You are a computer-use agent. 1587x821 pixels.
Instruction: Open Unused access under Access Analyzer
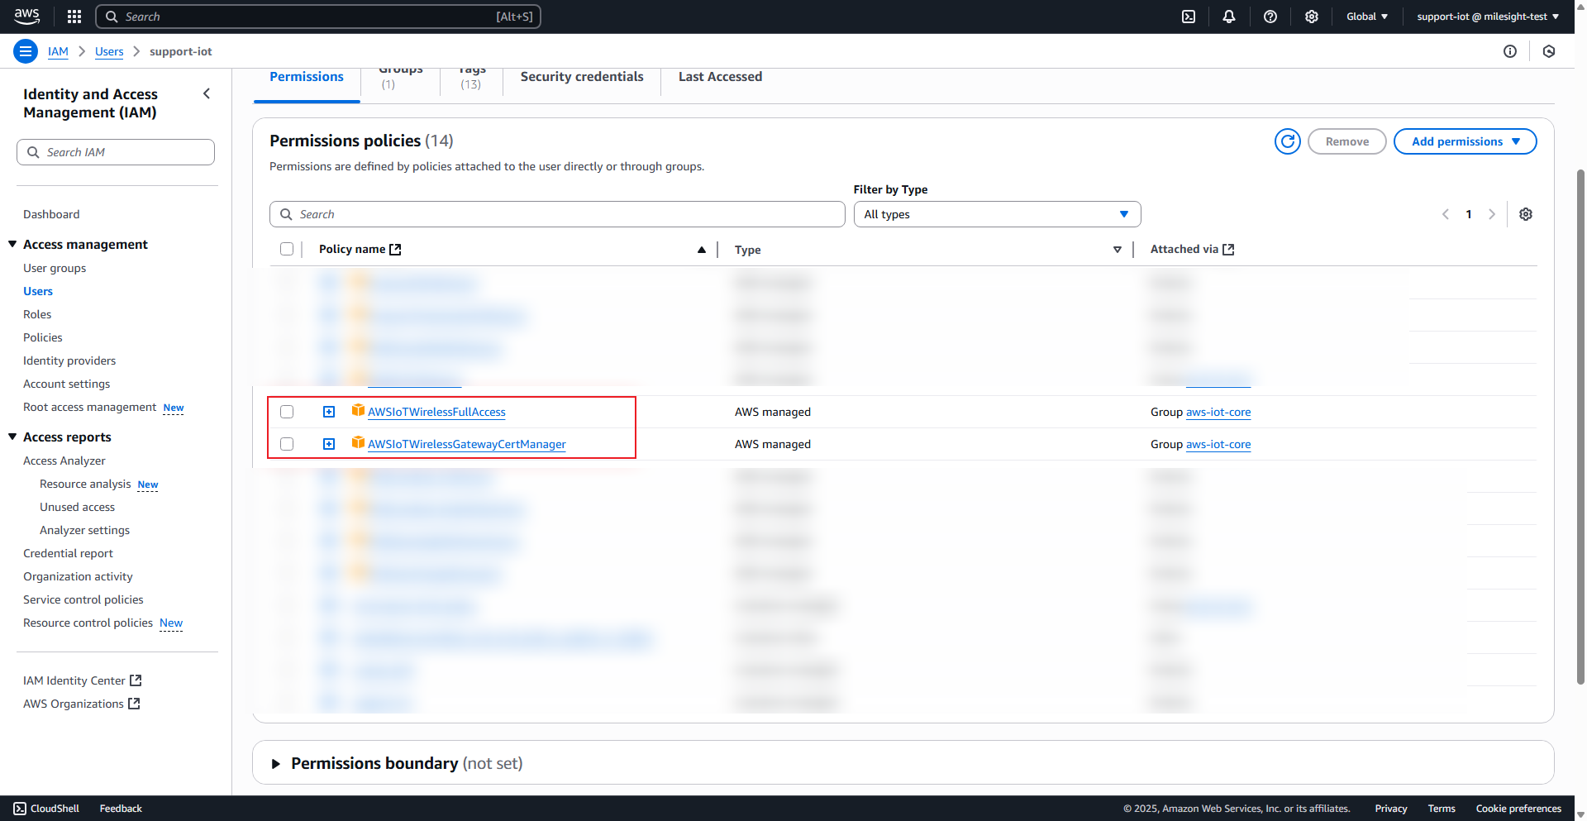(x=78, y=507)
